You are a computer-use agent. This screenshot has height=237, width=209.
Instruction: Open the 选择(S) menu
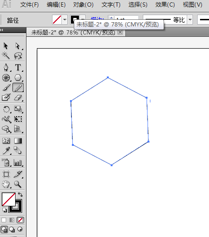pyautogui.click(x=138, y=5)
